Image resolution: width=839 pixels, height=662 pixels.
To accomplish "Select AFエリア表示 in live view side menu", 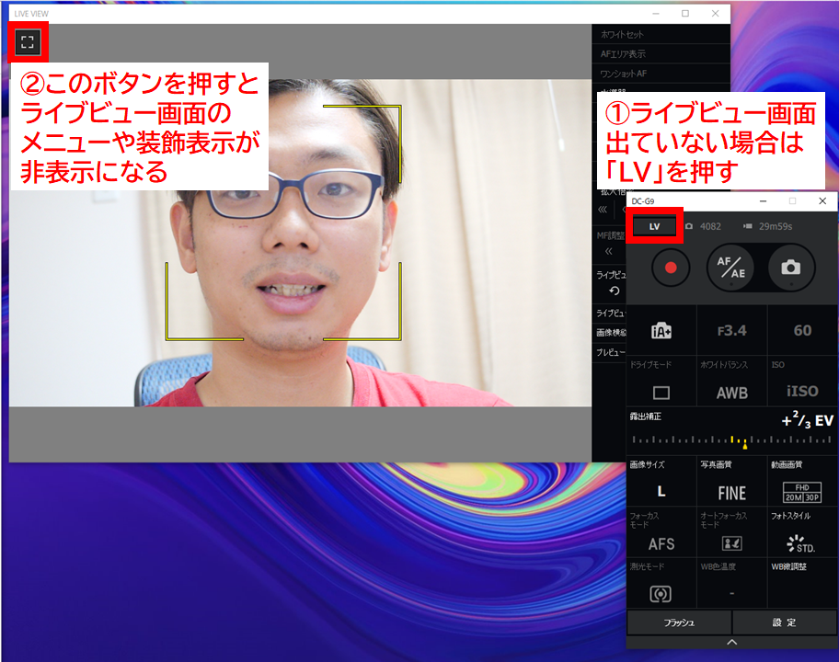I will pos(661,54).
